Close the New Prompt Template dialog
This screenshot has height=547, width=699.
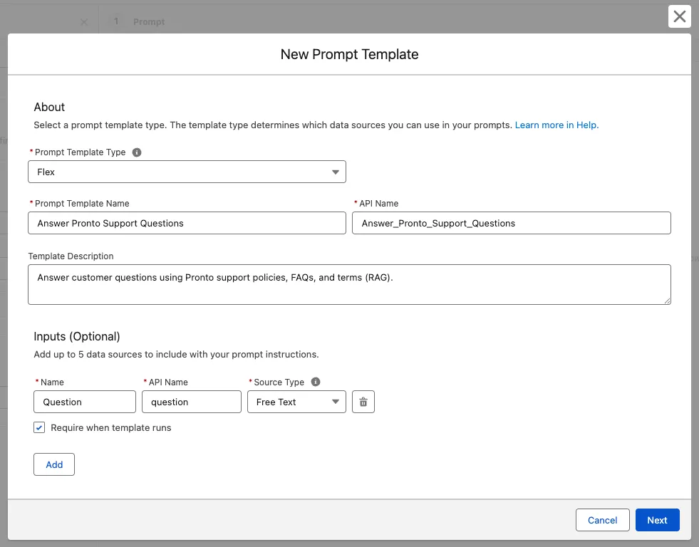click(680, 16)
